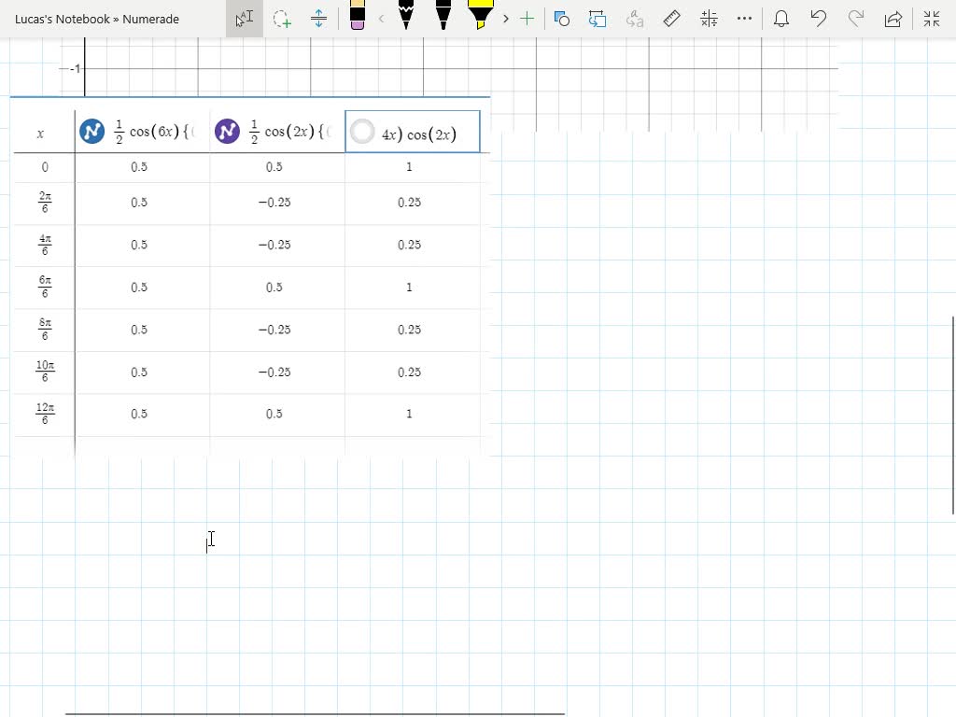Click the ink-to-text conversion icon
The width and height of the screenshot is (956, 717).
(x=633, y=19)
